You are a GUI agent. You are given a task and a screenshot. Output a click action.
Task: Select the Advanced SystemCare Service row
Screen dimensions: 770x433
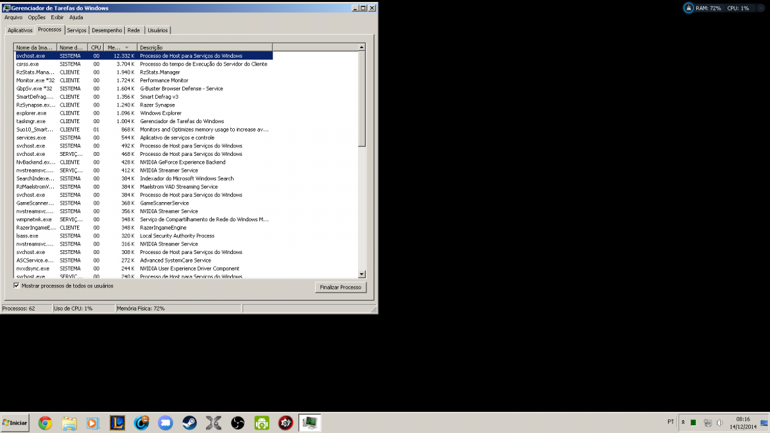[144, 260]
